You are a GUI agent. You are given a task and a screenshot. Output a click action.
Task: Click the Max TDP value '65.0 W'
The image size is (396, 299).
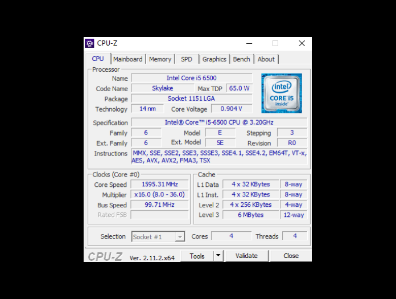point(239,88)
